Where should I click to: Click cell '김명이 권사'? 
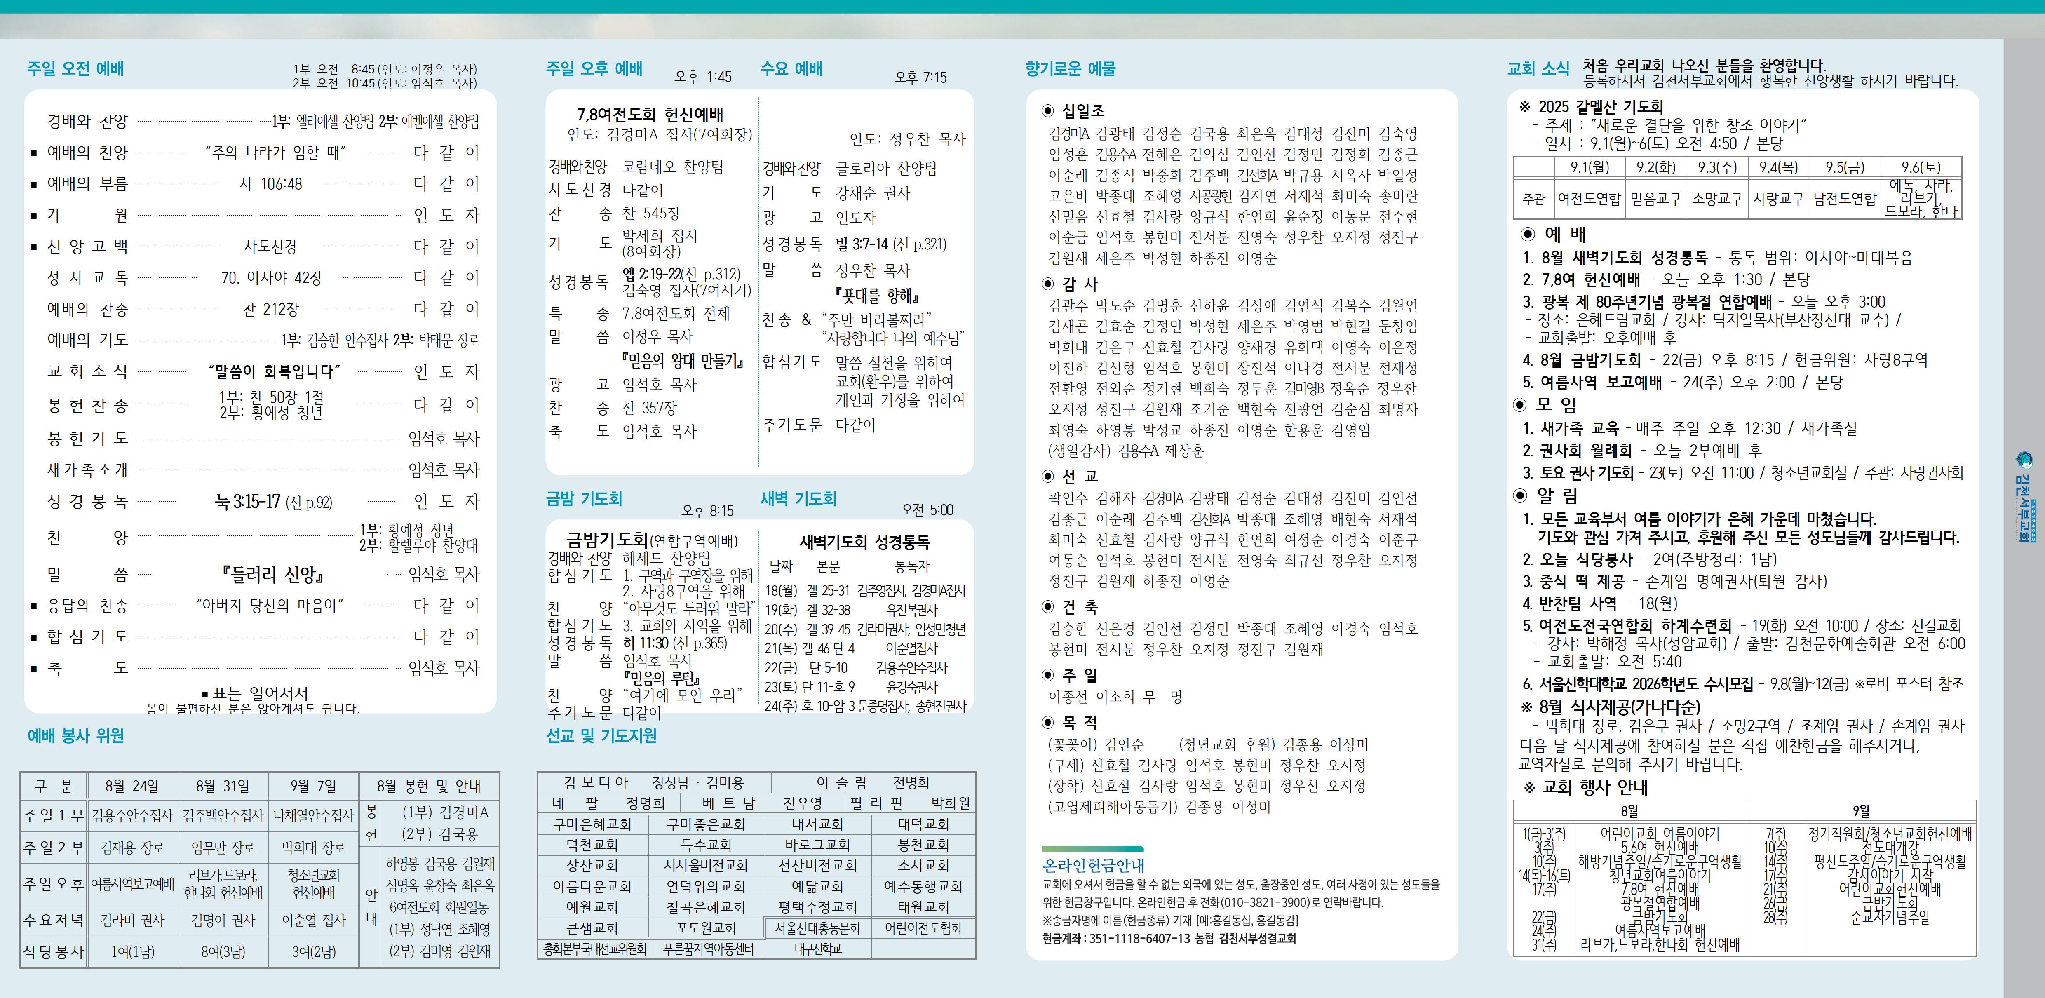(223, 920)
